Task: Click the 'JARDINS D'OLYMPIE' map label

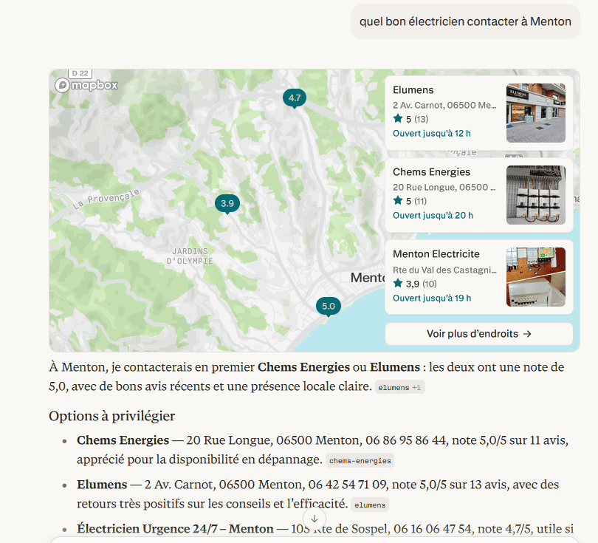Action: (190, 256)
